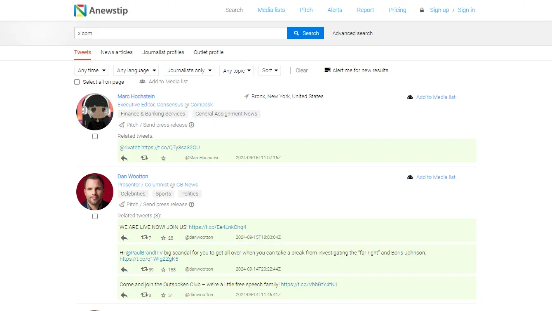Click the Sports topic tag

163,193
